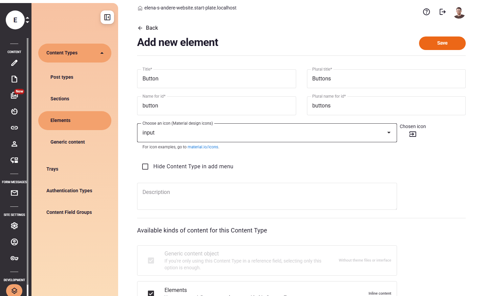
Task: Click the key icon in sidebar
Action: coord(14,258)
